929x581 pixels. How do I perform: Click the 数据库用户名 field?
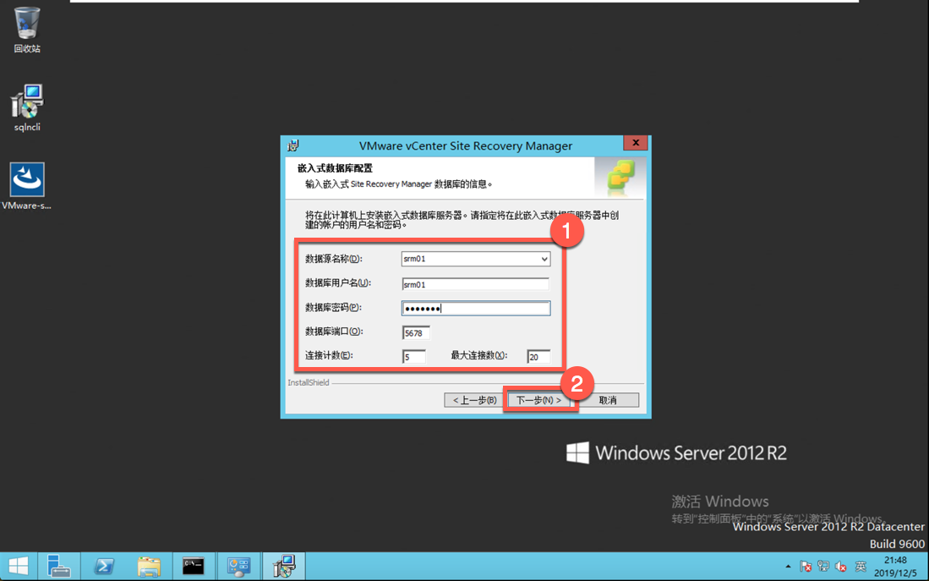tap(476, 284)
